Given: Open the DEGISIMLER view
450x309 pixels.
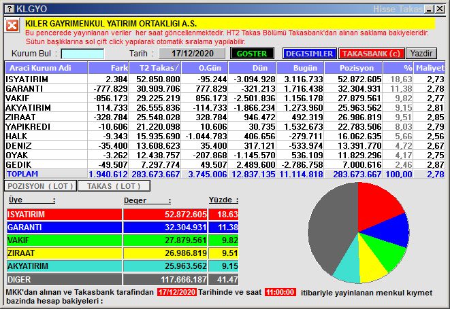Looking at the screenshot, I should click(309, 54).
